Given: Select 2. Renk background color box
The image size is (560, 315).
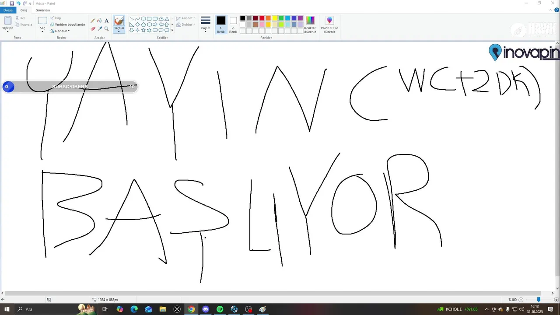Looking at the screenshot, I should click(233, 24).
